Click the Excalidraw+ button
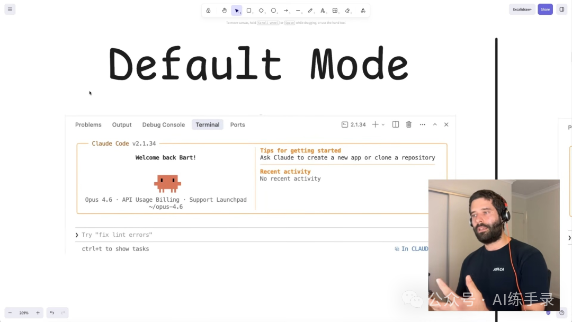 tap(522, 10)
